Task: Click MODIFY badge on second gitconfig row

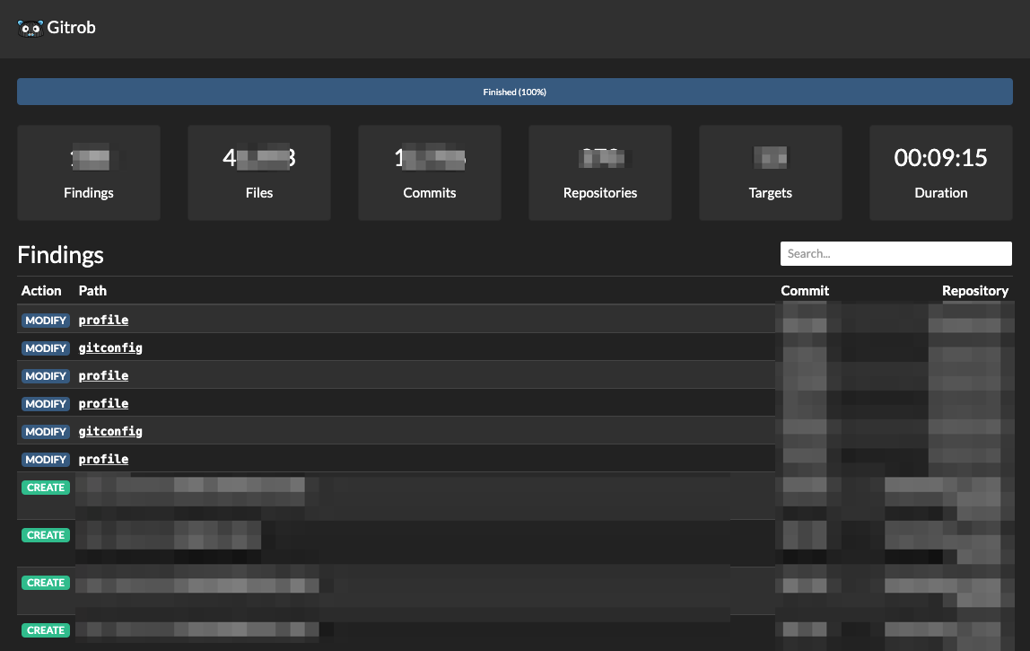Action: pos(46,431)
